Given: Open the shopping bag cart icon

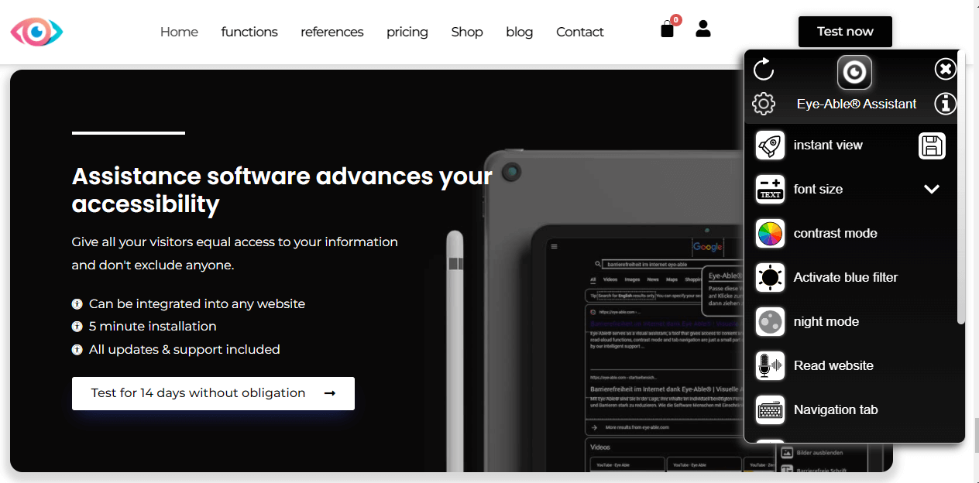Looking at the screenshot, I should tap(667, 30).
